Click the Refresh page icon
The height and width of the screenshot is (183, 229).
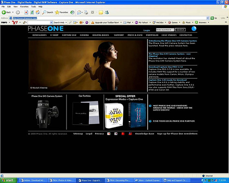point(32,12)
